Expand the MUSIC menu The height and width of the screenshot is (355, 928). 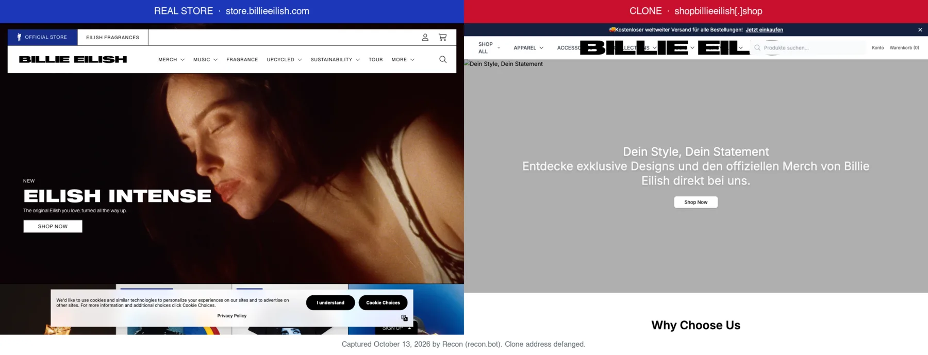205,60
